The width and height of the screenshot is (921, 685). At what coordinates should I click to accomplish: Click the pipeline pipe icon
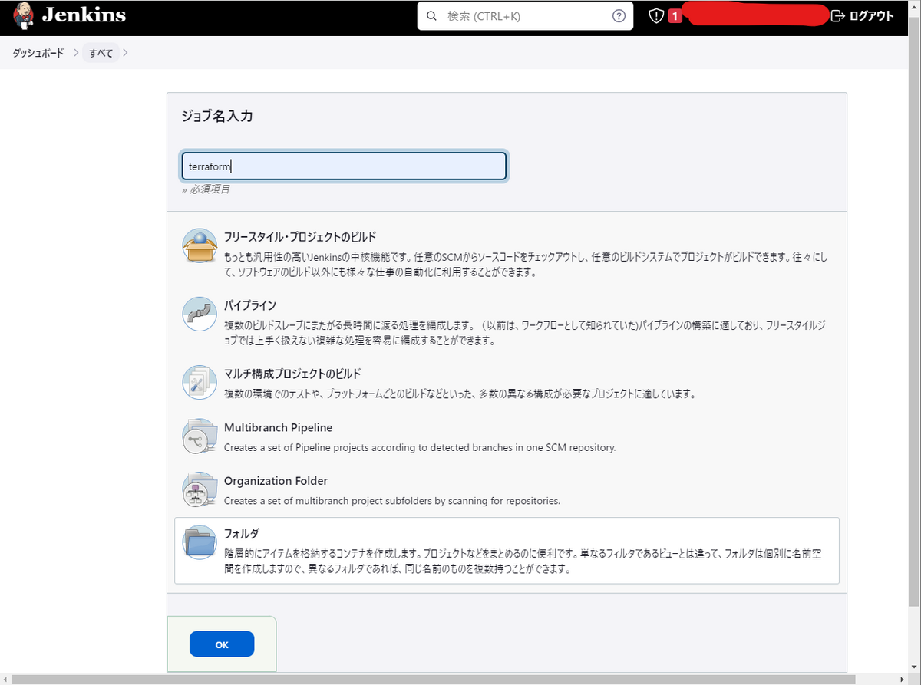[200, 314]
